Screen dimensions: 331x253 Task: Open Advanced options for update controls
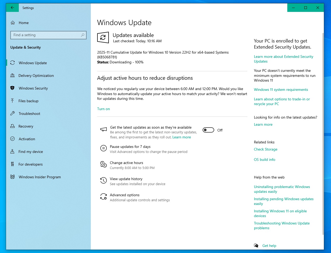[x=124, y=195]
